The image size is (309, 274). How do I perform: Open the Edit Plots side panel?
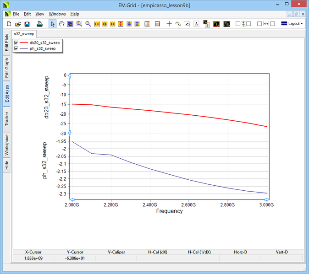6,43
